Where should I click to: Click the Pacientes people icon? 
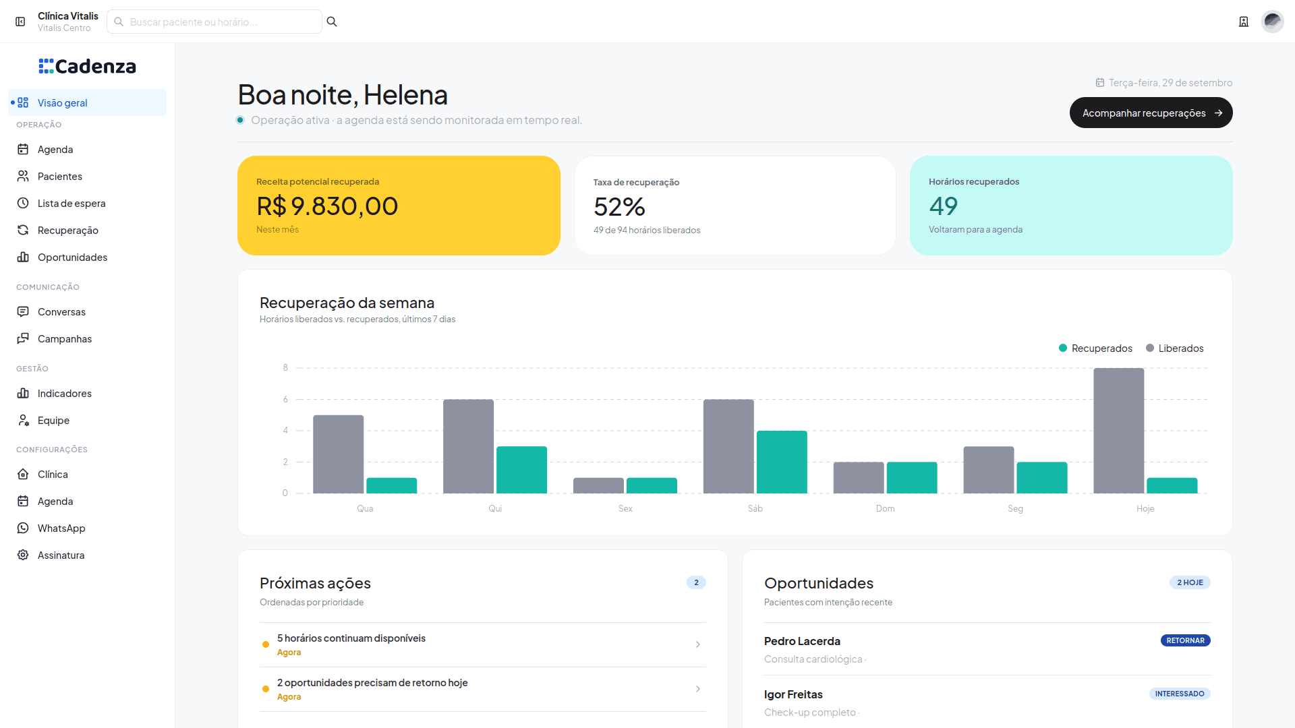tap(23, 176)
